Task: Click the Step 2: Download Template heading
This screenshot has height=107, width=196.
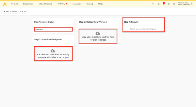Action: point(48,39)
